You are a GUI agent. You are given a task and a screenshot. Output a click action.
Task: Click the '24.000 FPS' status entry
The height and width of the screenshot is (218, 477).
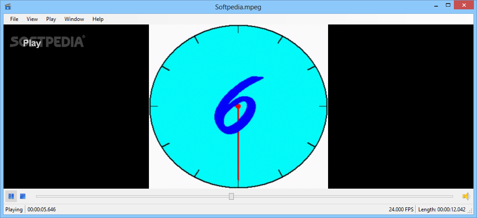pyautogui.click(x=401, y=210)
